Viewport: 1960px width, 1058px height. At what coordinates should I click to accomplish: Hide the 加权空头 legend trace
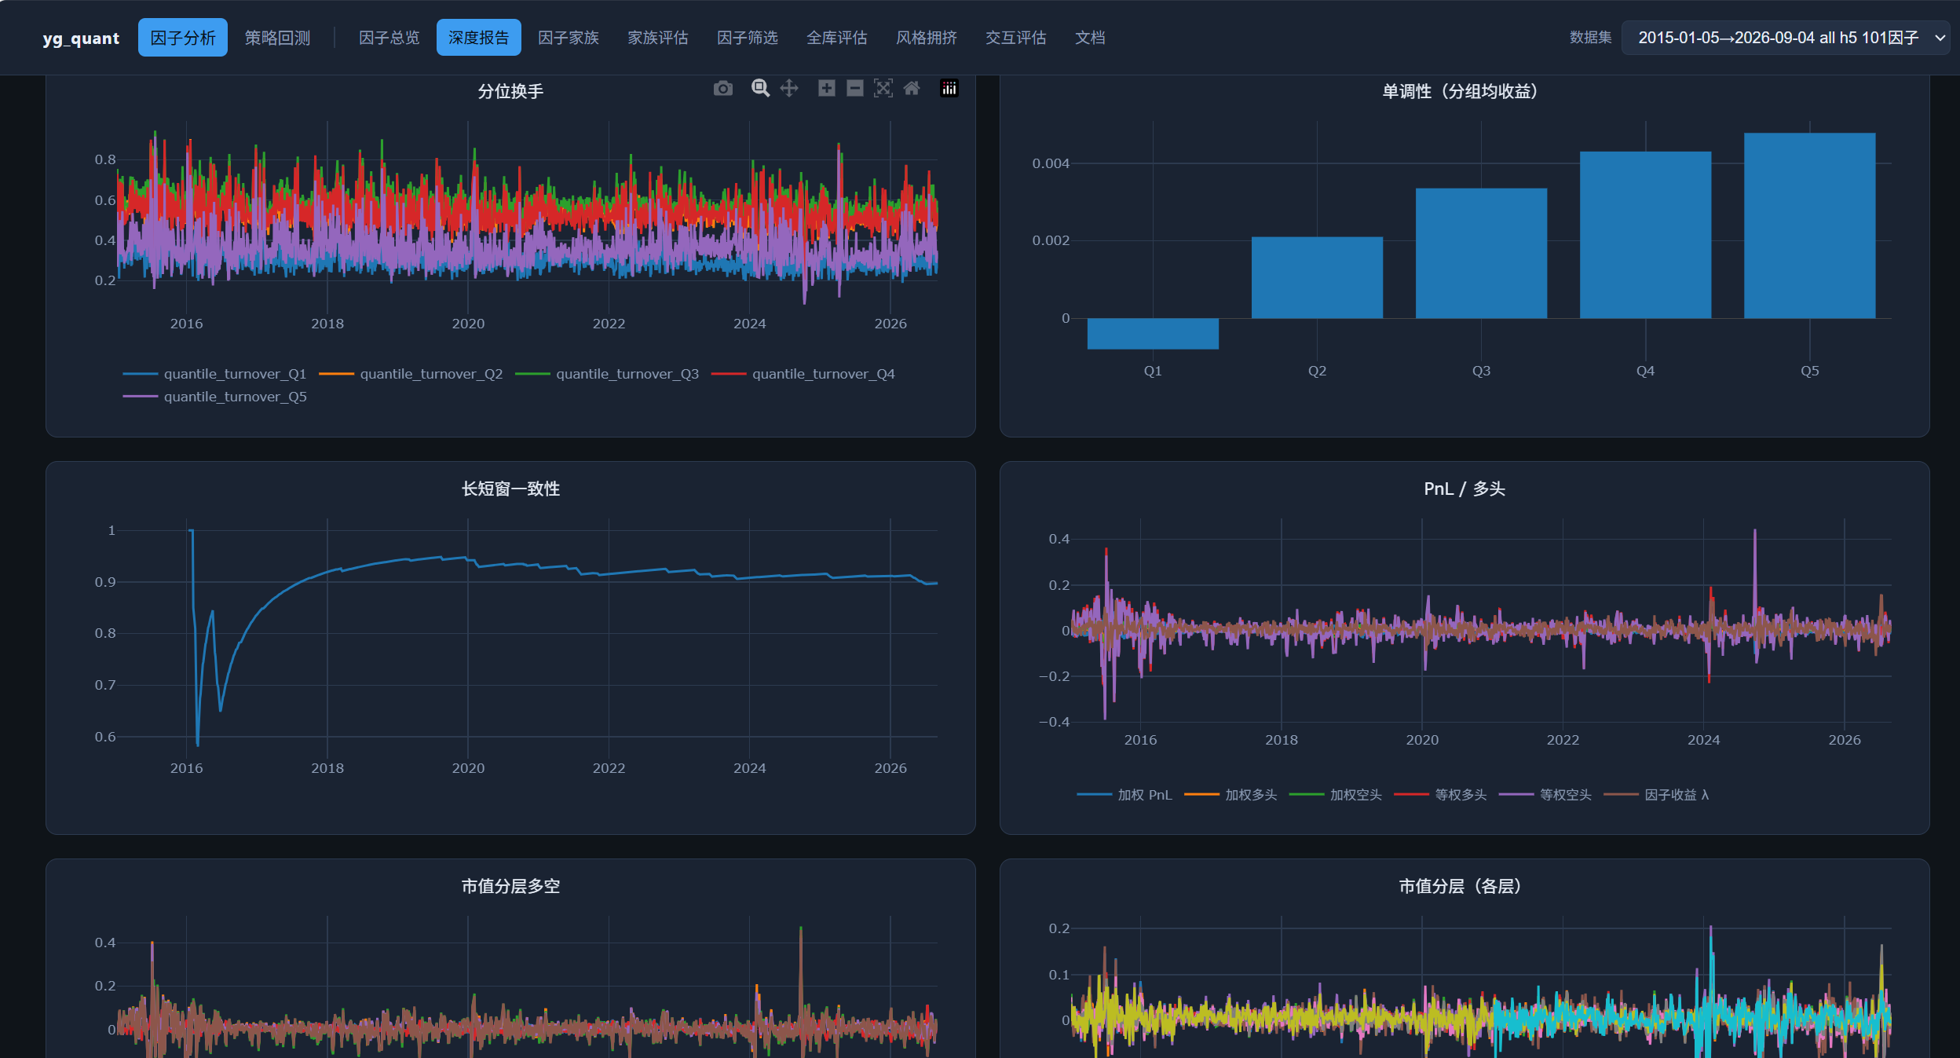tap(1335, 795)
